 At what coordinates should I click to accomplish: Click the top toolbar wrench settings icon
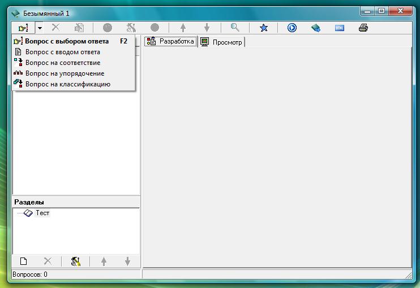131,28
